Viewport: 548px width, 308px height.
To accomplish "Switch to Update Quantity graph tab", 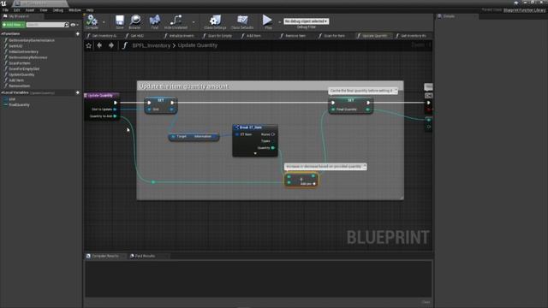I will coord(374,36).
